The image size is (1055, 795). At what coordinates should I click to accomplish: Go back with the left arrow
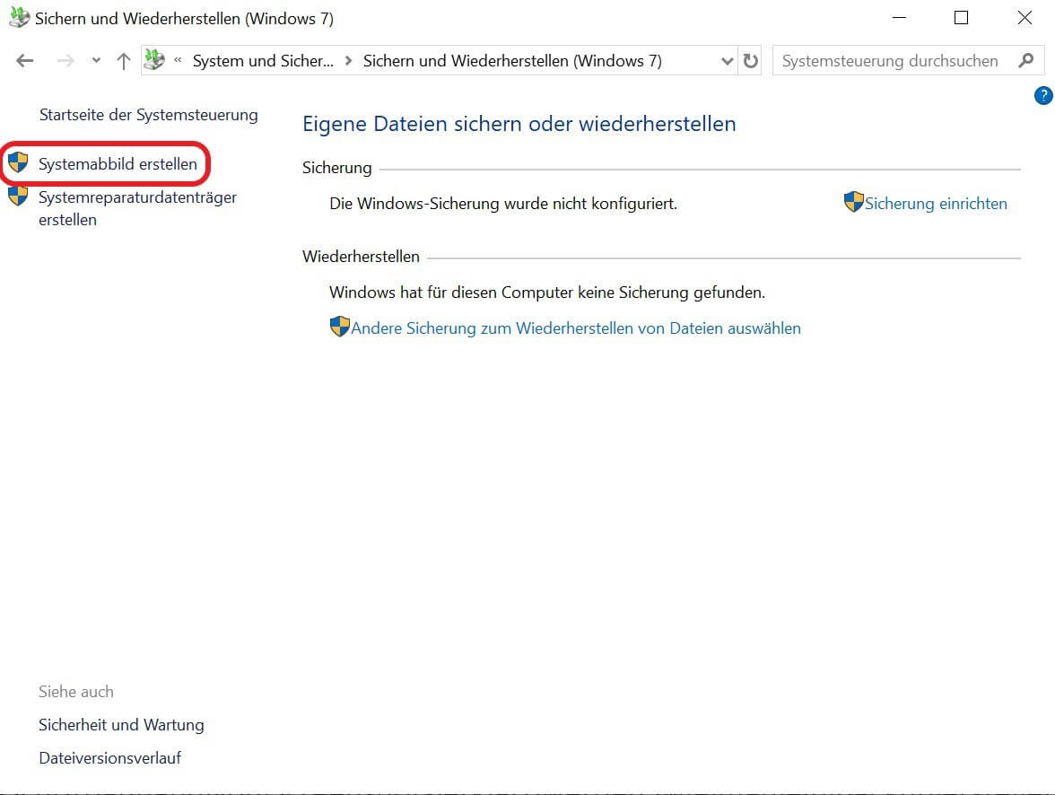coord(25,61)
